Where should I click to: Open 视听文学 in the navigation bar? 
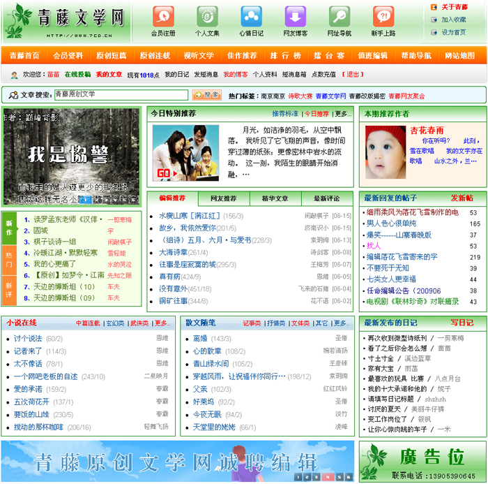199,55
